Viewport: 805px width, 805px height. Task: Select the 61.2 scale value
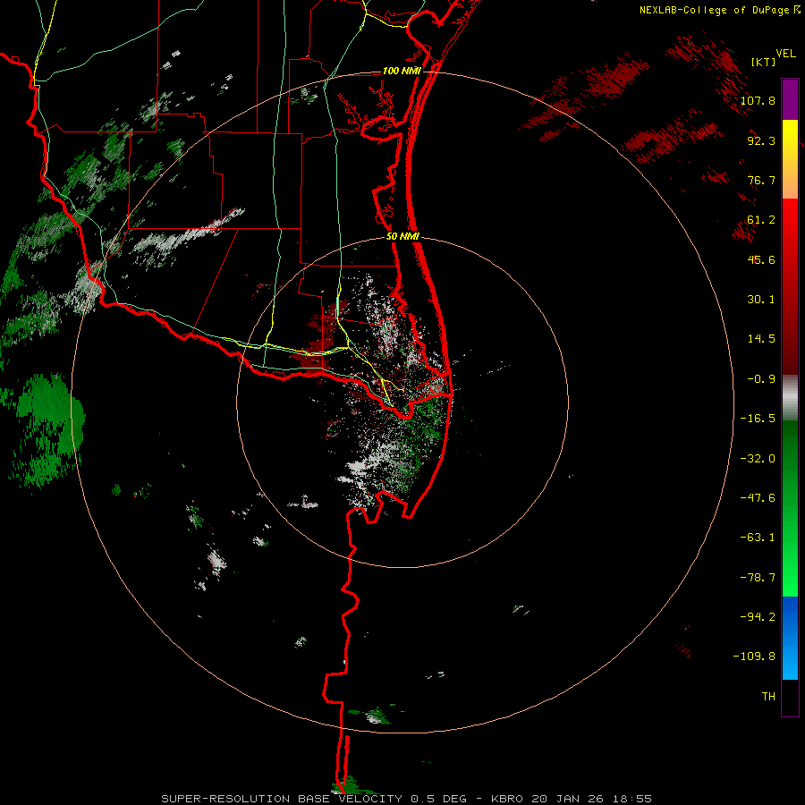tap(761, 220)
